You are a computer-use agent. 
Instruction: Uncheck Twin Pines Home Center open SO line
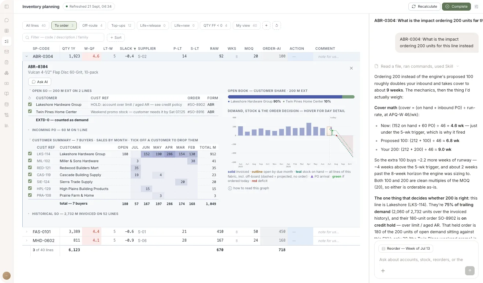[x=30, y=112]
